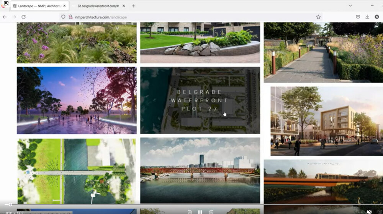Reload the current page
383x214 pixels.
pos(23,17)
